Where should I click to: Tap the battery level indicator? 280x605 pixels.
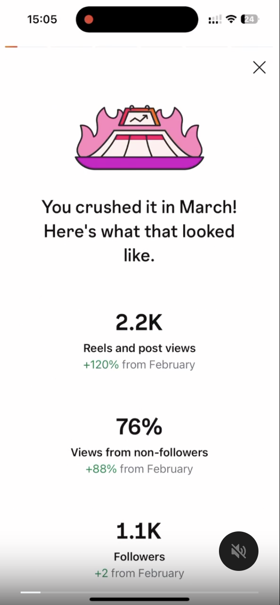[249, 19]
